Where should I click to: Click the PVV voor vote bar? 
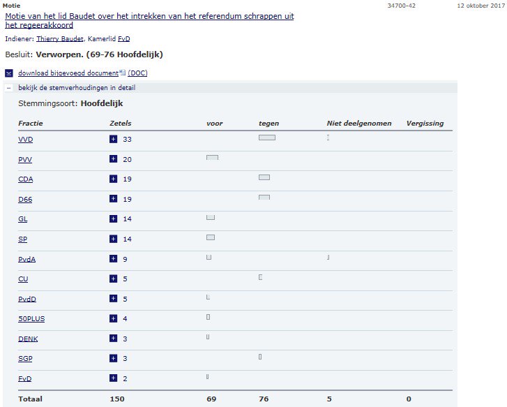213,158
